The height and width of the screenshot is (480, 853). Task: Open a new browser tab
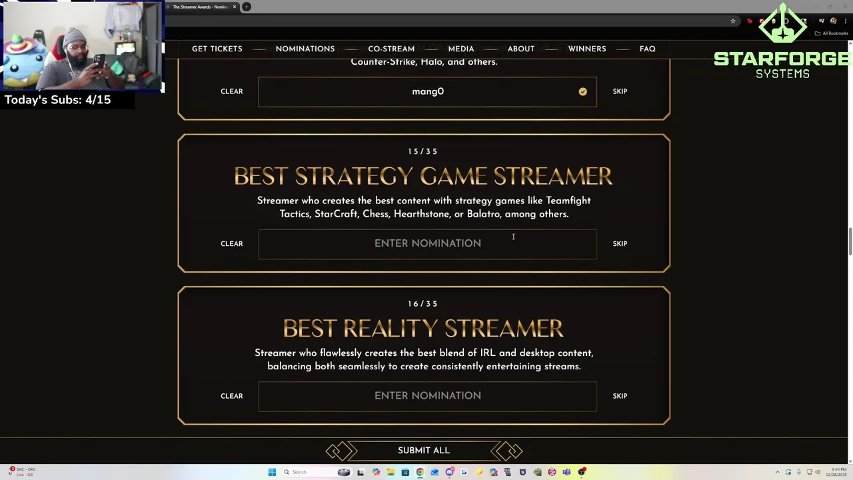[247, 7]
